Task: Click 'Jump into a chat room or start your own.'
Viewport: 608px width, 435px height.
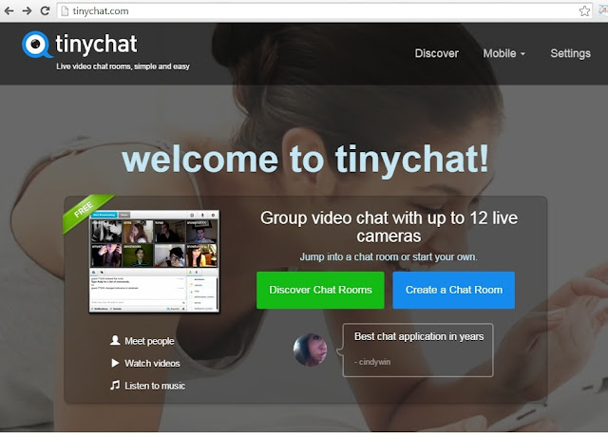Action: (x=389, y=257)
